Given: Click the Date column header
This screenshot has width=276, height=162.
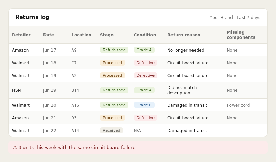Looking at the screenshot, I should (49, 35).
